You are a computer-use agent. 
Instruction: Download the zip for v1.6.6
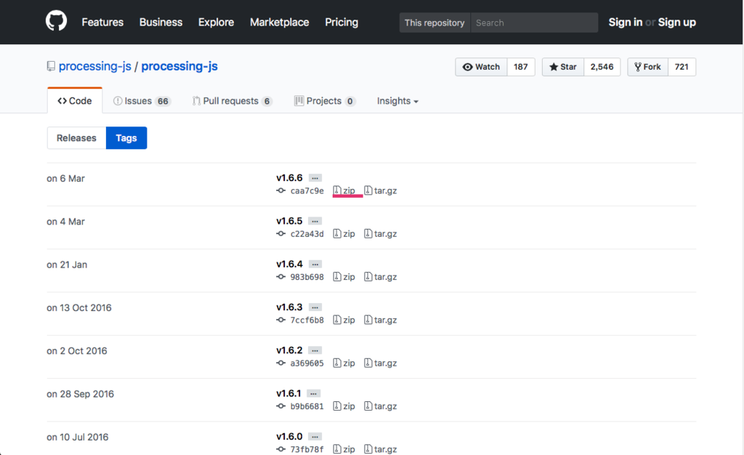[344, 190]
